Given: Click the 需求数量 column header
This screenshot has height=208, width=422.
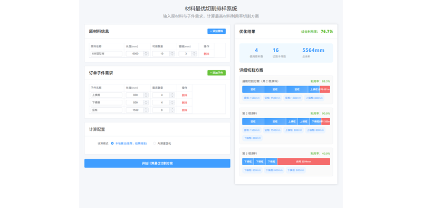Looking at the screenshot, I should [x=158, y=88].
